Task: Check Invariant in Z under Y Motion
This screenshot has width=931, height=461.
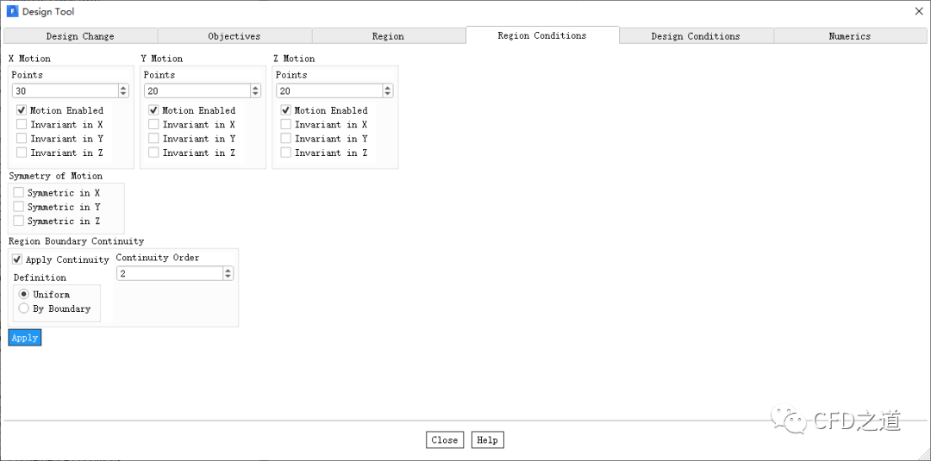Action: click(x=153, y=153)
